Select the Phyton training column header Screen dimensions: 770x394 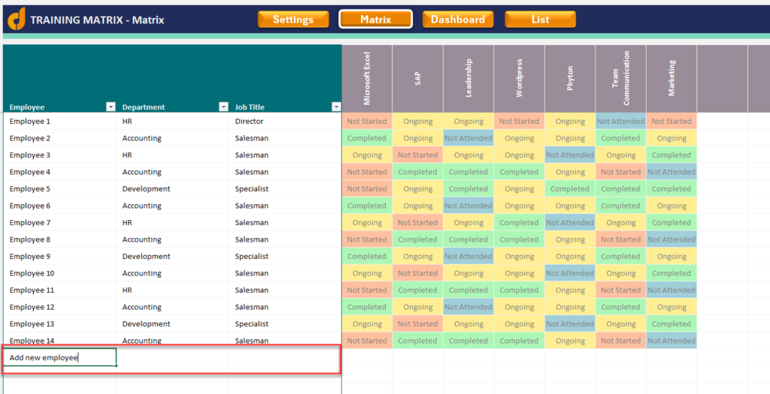tap(570, 78)
